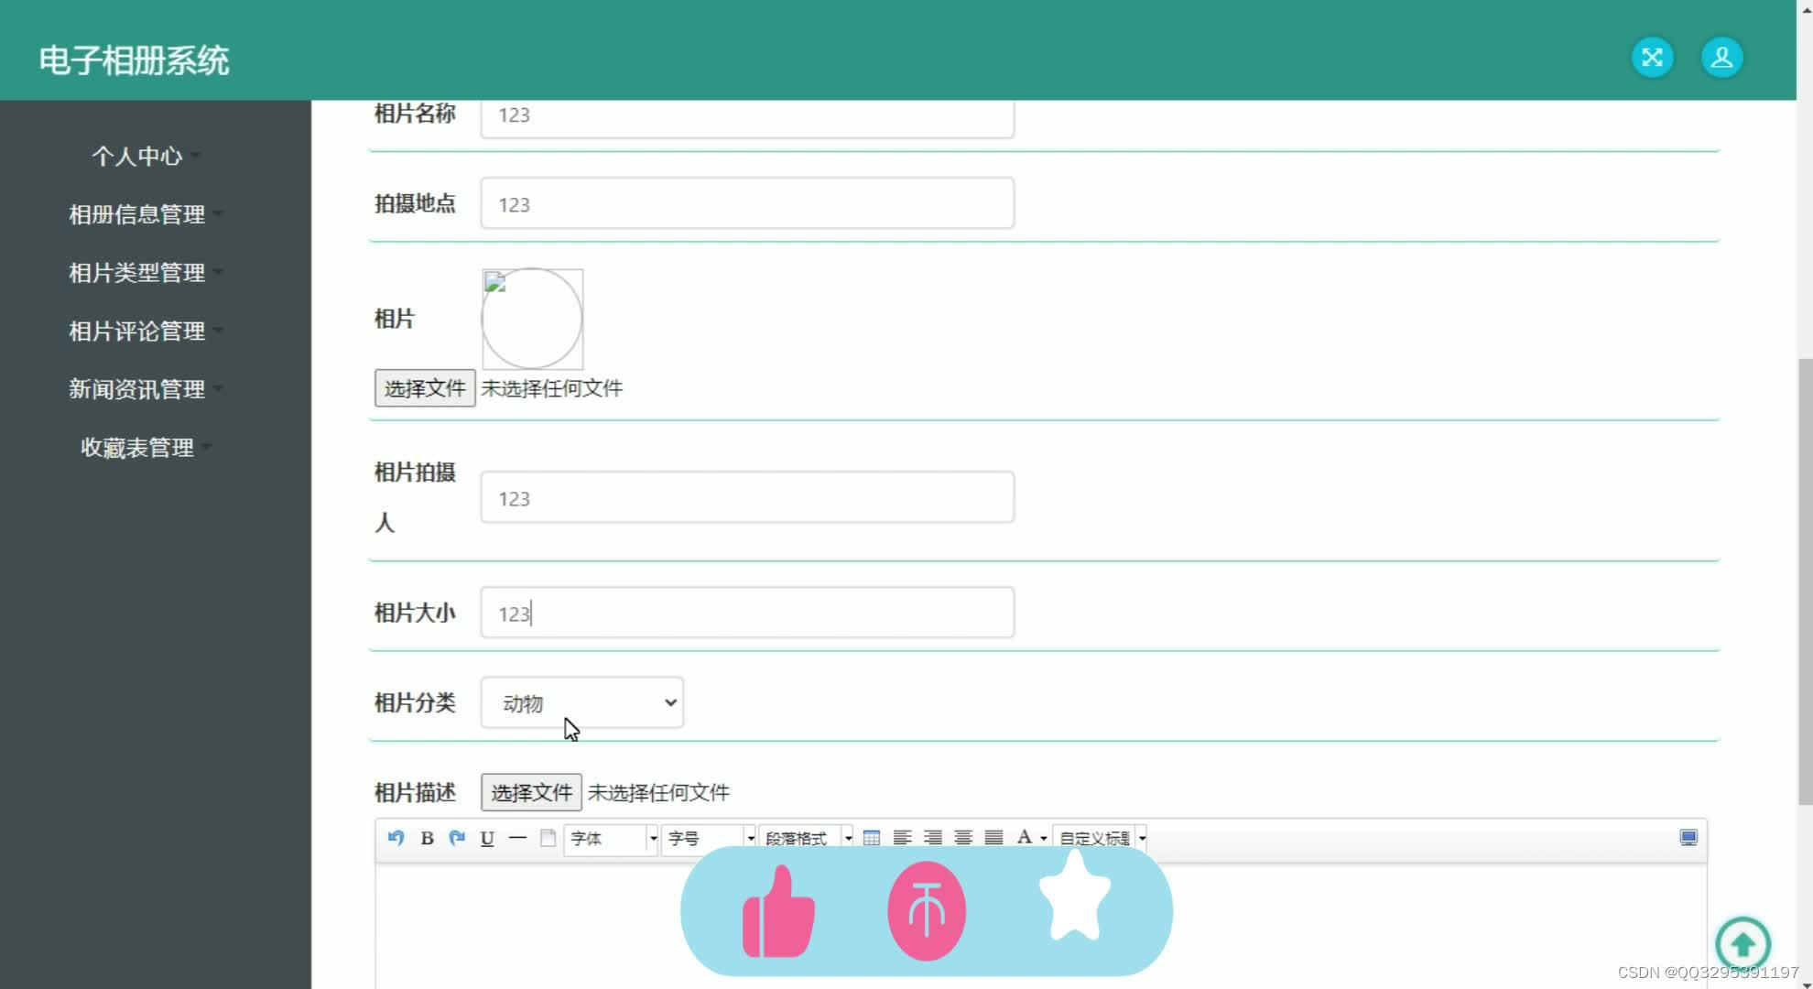
Task: Open the 字体 font dropdown
Action: (611, 839)
